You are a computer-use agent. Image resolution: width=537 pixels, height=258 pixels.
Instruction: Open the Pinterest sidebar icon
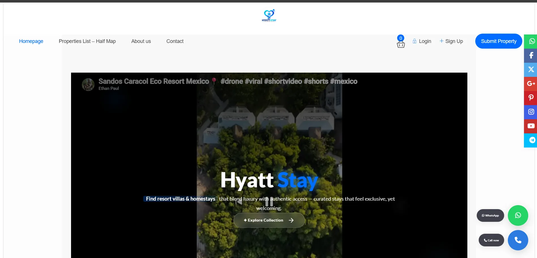pos(531,98)
